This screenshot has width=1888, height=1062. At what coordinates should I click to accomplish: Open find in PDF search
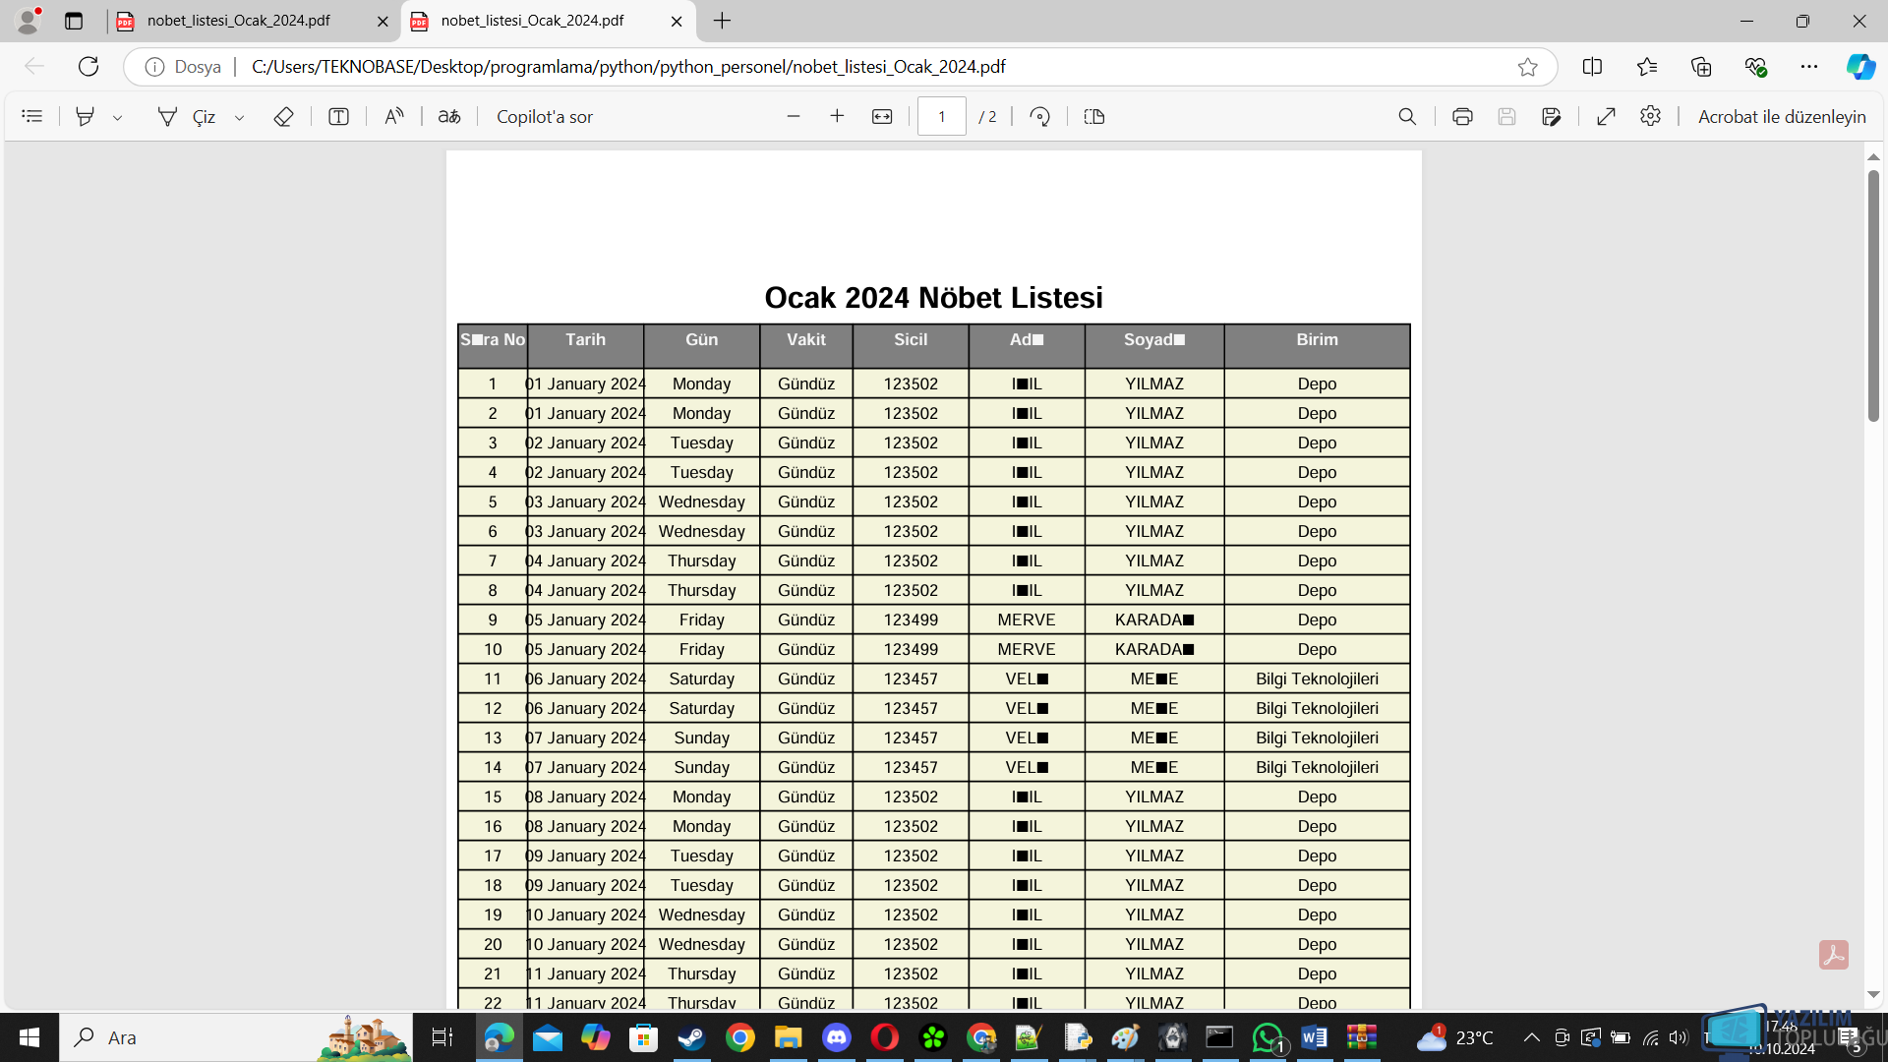1407,116
